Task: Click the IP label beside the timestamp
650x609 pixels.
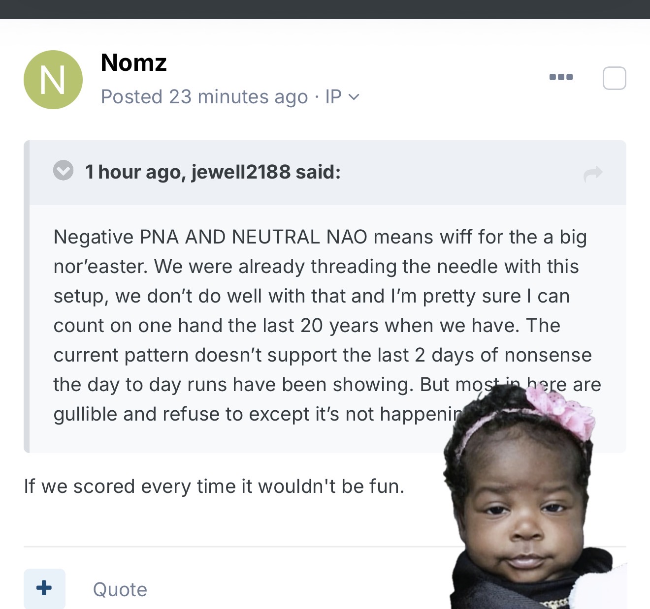Action: [333, 97]
